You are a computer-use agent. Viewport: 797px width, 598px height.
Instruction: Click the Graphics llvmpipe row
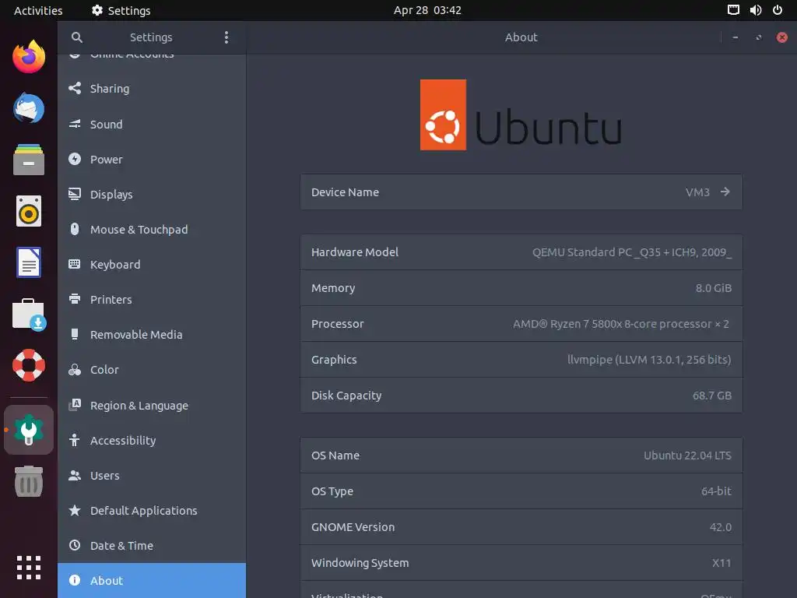(x=521, y=360)
